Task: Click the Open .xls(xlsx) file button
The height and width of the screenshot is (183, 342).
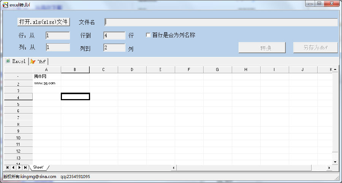Action: point(43,22)
